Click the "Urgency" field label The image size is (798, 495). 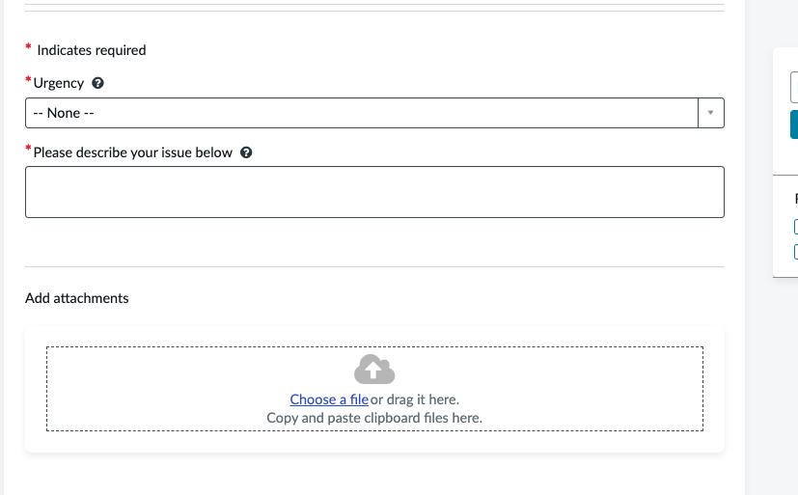click(x=59, y=84)
